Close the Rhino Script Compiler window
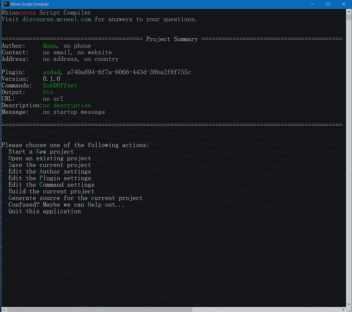 pos(343,4)
